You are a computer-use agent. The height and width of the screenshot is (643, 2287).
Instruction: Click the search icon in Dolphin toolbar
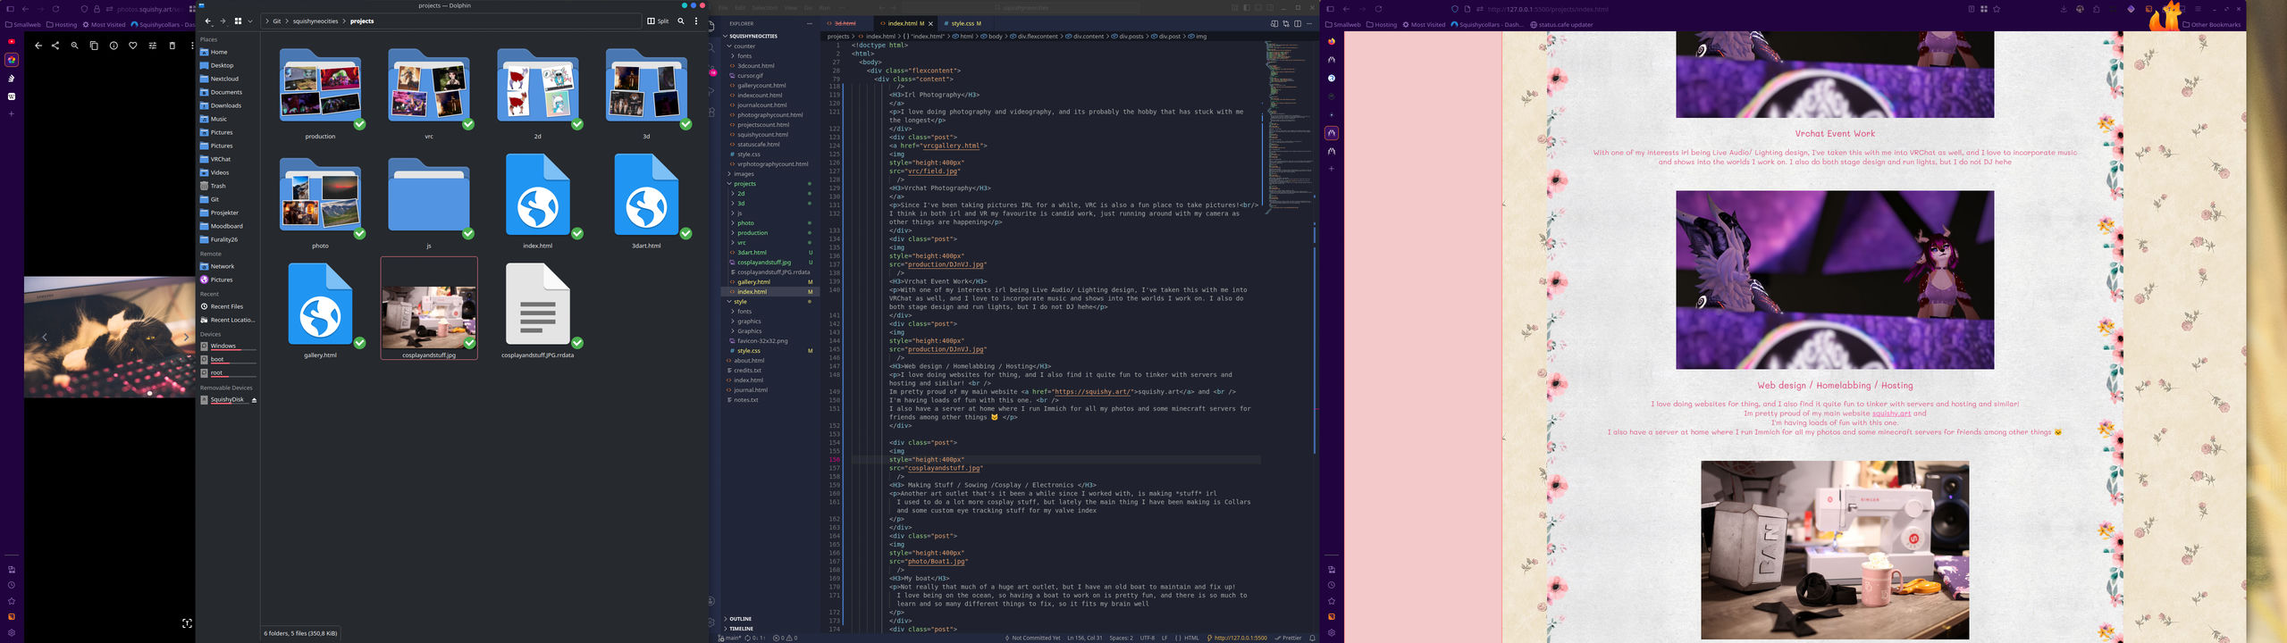681,21
